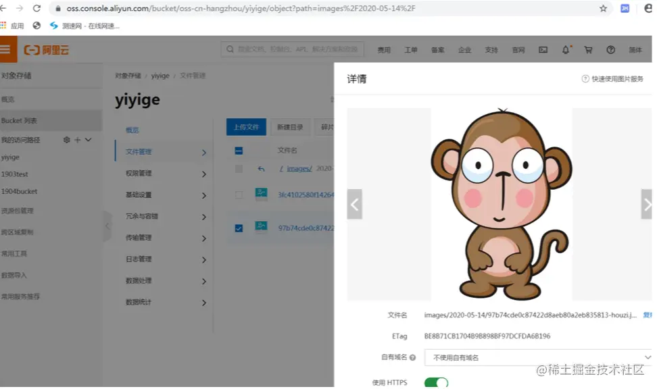Image resolution: width=657 pixels, height=389 pixels.
Task: Open the 工单 top menu
Action: (x=411, y=50)
